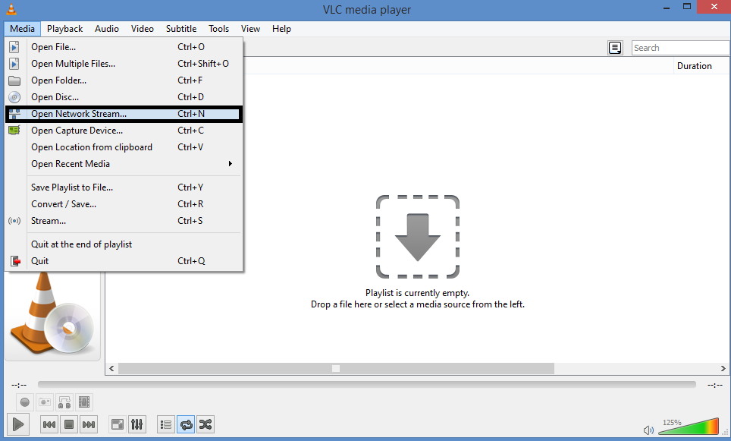
Task: Click the playback seek bar
Action: pos(366,385)
